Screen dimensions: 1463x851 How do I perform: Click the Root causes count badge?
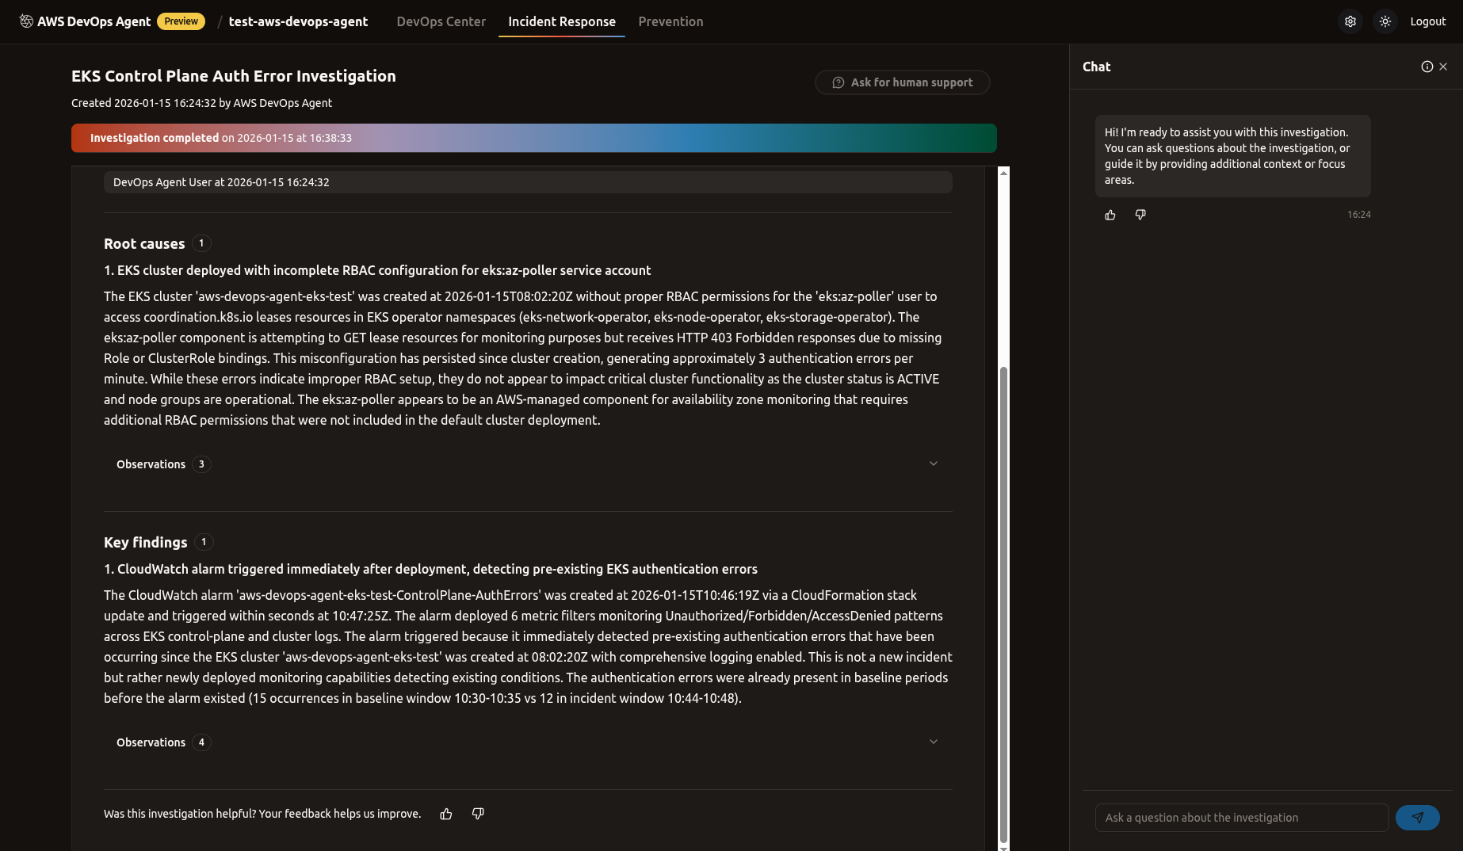(x=201, y=243)
